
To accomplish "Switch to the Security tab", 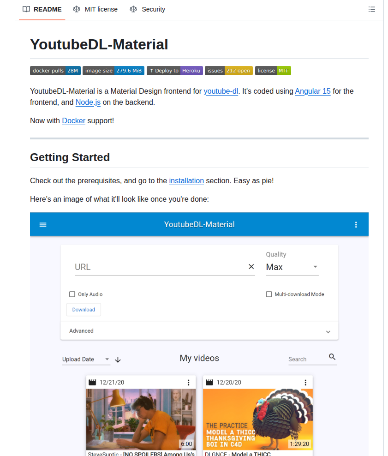I will 148,9.
